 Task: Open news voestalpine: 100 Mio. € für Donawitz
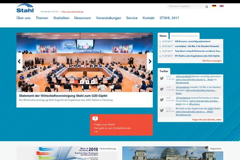click(197, 46)
